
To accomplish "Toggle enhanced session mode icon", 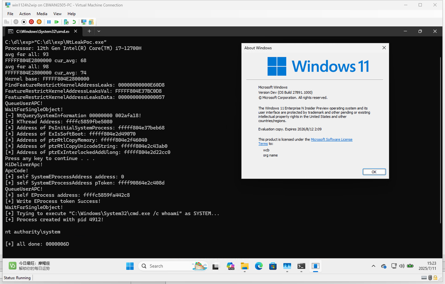I will point(84,22).
